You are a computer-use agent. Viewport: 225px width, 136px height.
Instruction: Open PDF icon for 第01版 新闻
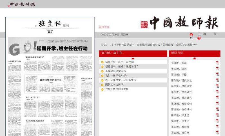pyautogui.click(x=217, y=63)
